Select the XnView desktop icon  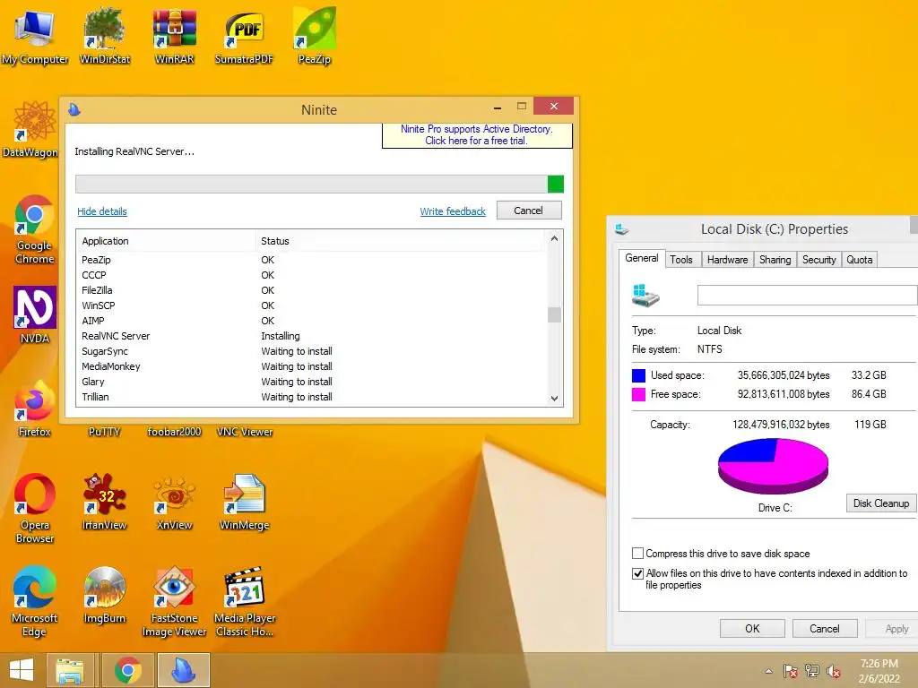[x=175, y=502]
